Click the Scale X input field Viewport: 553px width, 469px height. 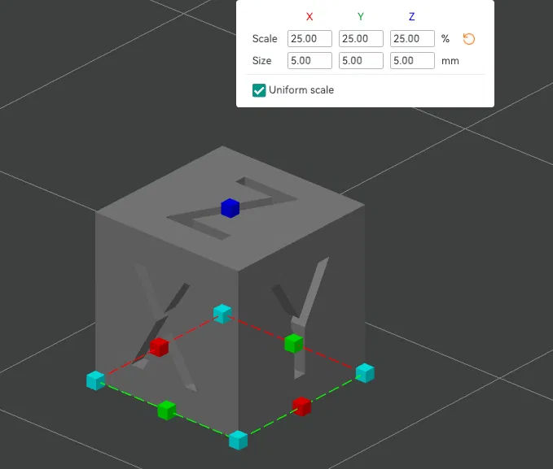click(309, 38)
